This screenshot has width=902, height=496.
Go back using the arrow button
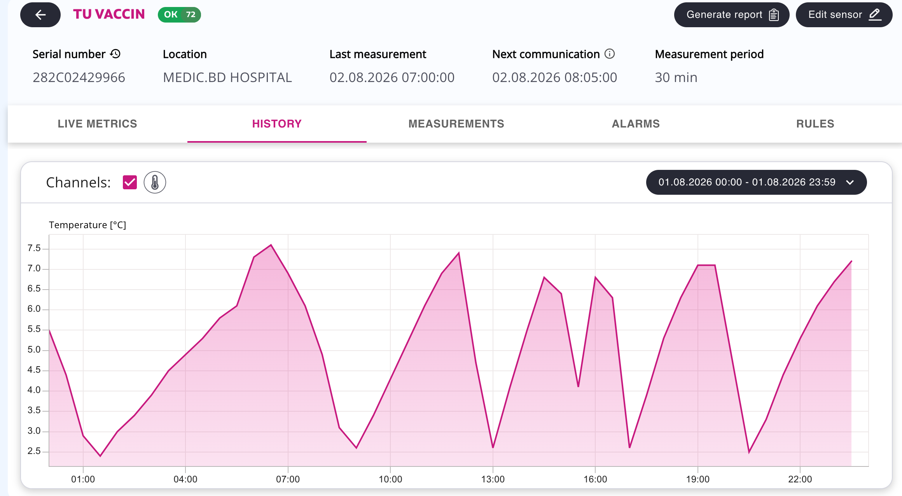[x=40, y=15]
